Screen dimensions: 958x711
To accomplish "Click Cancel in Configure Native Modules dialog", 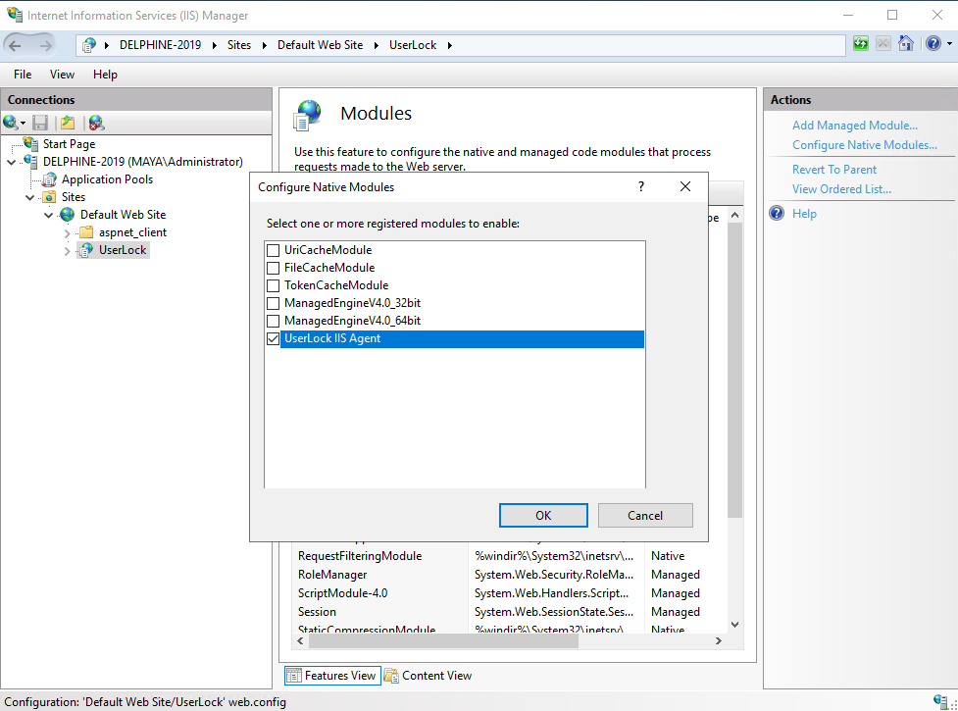I will tap(645, 516).
